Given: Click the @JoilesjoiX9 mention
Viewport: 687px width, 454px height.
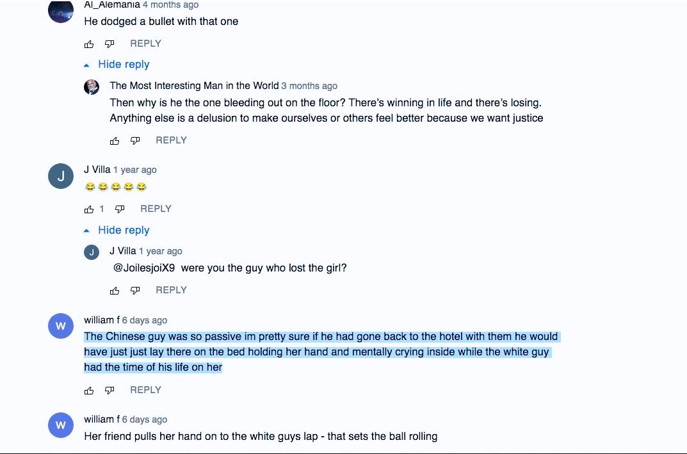Looking at the screenshot, I should point(144,268).
